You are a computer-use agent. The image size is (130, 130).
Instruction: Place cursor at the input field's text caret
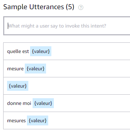(8, 26)
